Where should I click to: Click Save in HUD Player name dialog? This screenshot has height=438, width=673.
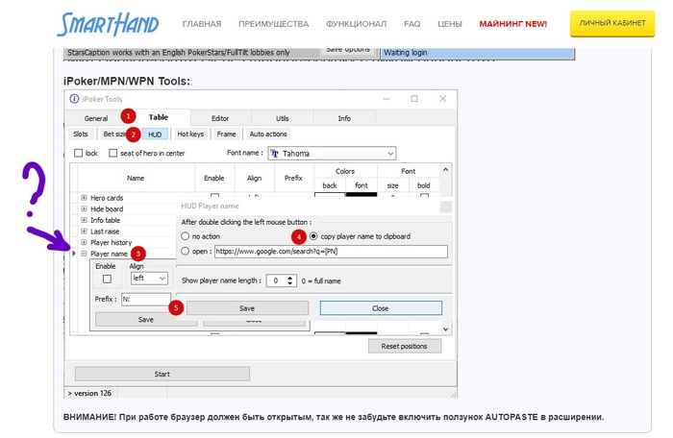point(247,308)
